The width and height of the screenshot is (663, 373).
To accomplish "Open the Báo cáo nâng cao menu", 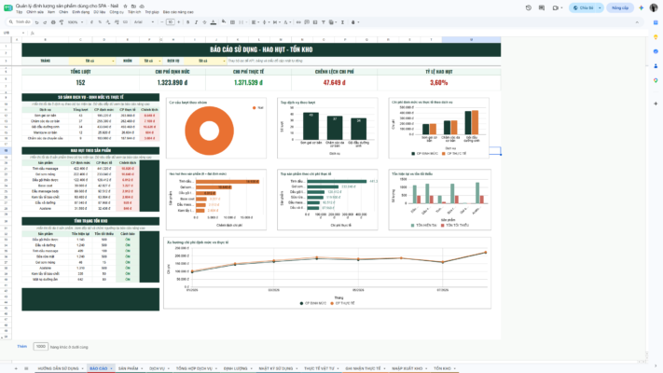I will click(x=178, y=12).
